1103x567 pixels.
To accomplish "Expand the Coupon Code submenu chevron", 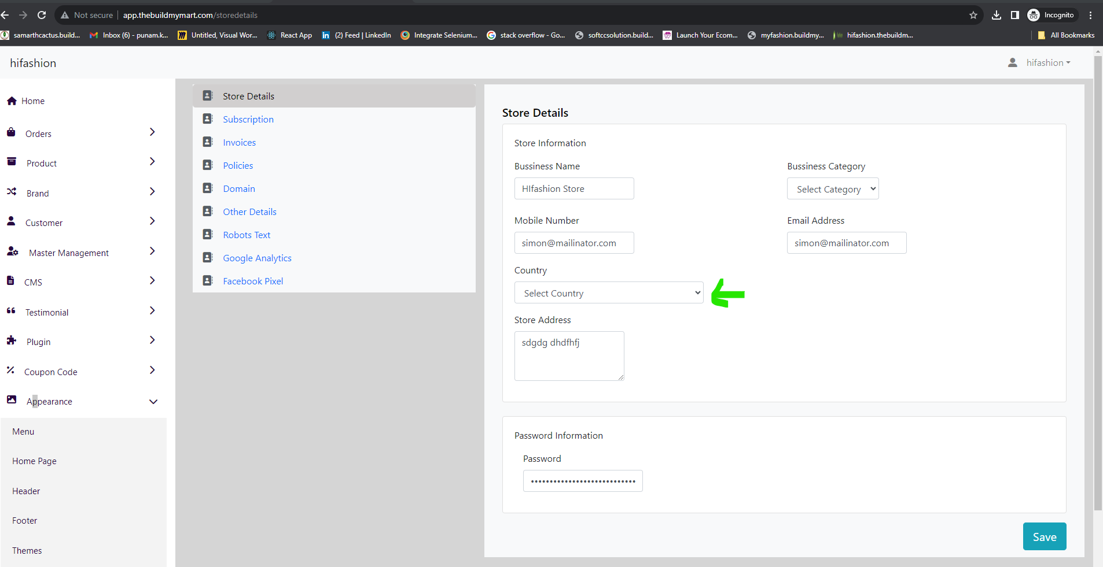I will [x=152, y=370].
